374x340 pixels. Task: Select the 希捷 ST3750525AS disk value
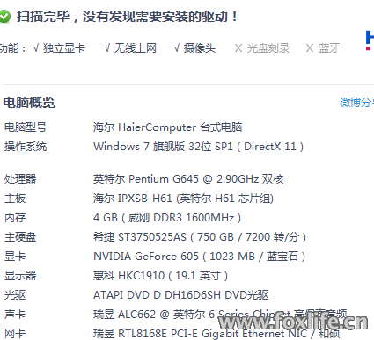pyautogui.click(x=200, y=237)
